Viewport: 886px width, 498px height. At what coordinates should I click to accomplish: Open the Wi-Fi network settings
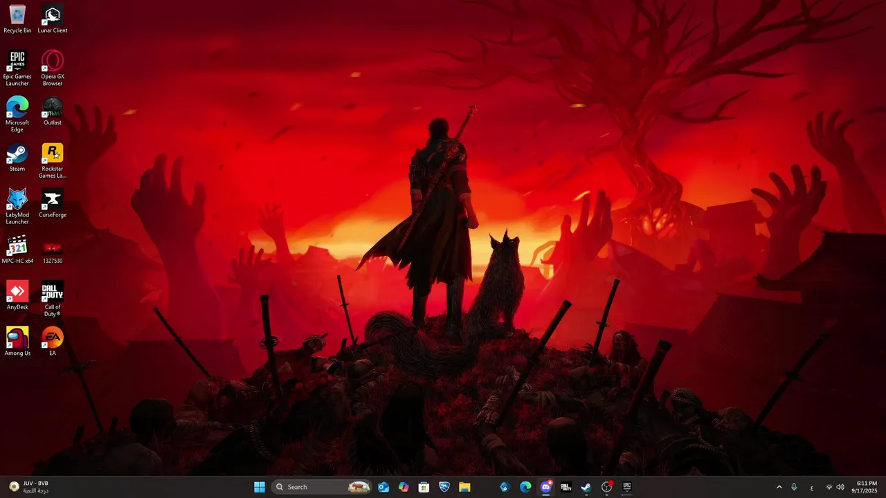pos(829,487)
